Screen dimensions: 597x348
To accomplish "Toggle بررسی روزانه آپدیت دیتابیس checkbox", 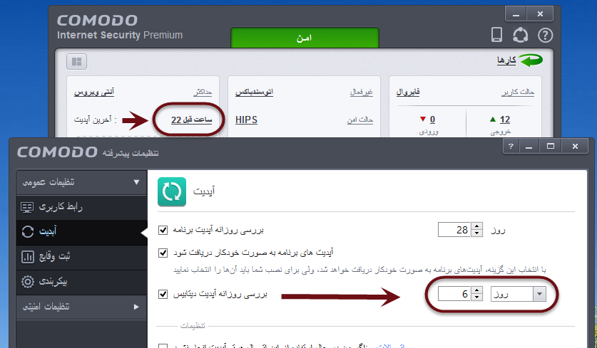I will [163, 294].
